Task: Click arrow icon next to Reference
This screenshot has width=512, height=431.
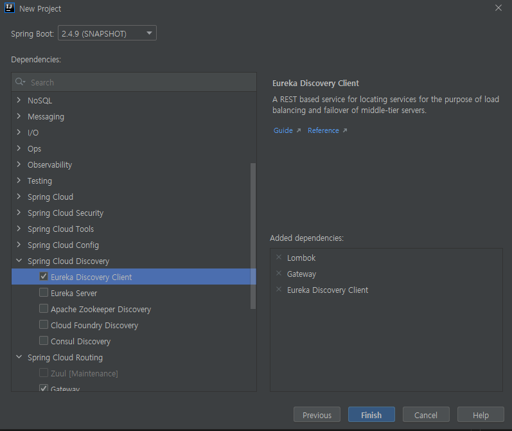Action: (345, 130)
